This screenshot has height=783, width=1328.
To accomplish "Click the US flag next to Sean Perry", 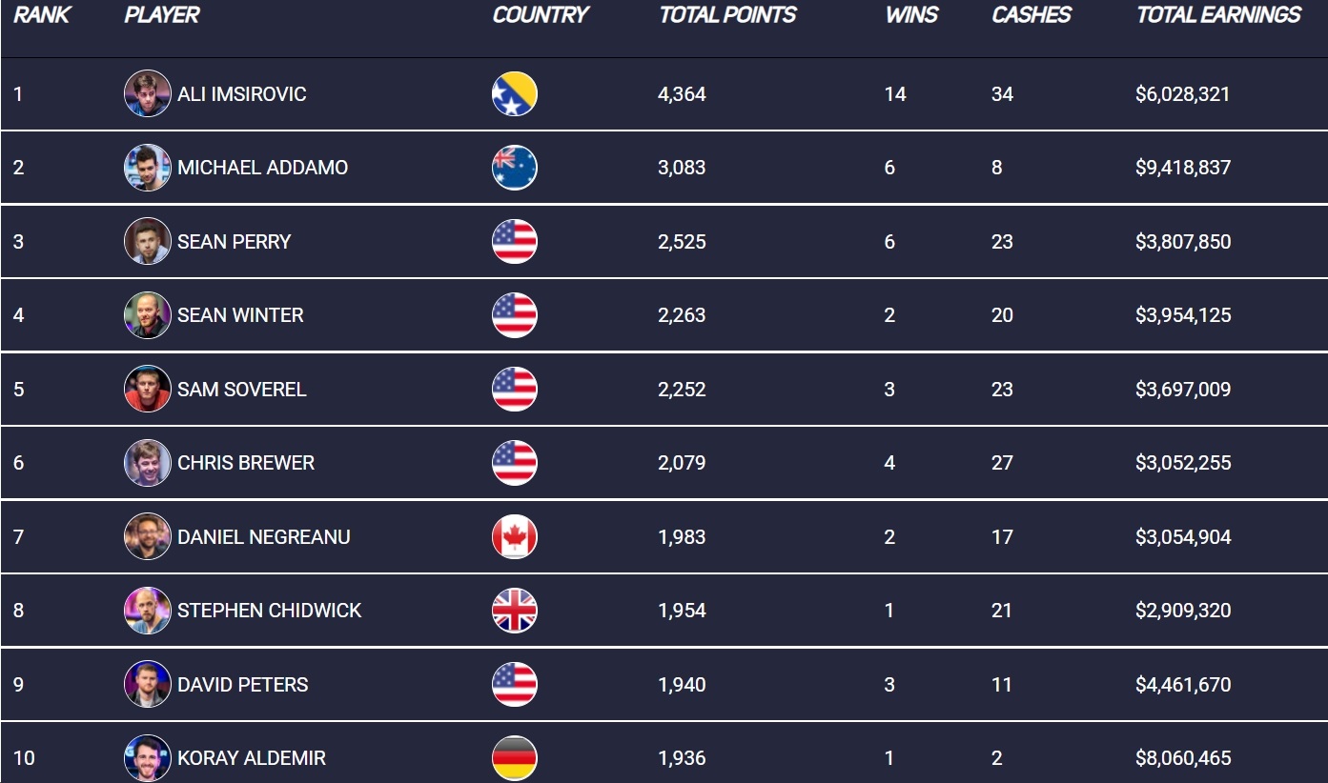I will (x=515, y=241).
